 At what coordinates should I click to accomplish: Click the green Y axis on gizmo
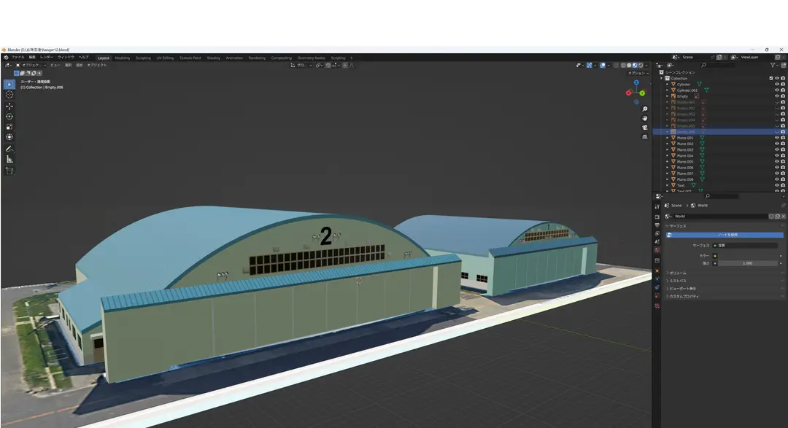click(642, 93)
